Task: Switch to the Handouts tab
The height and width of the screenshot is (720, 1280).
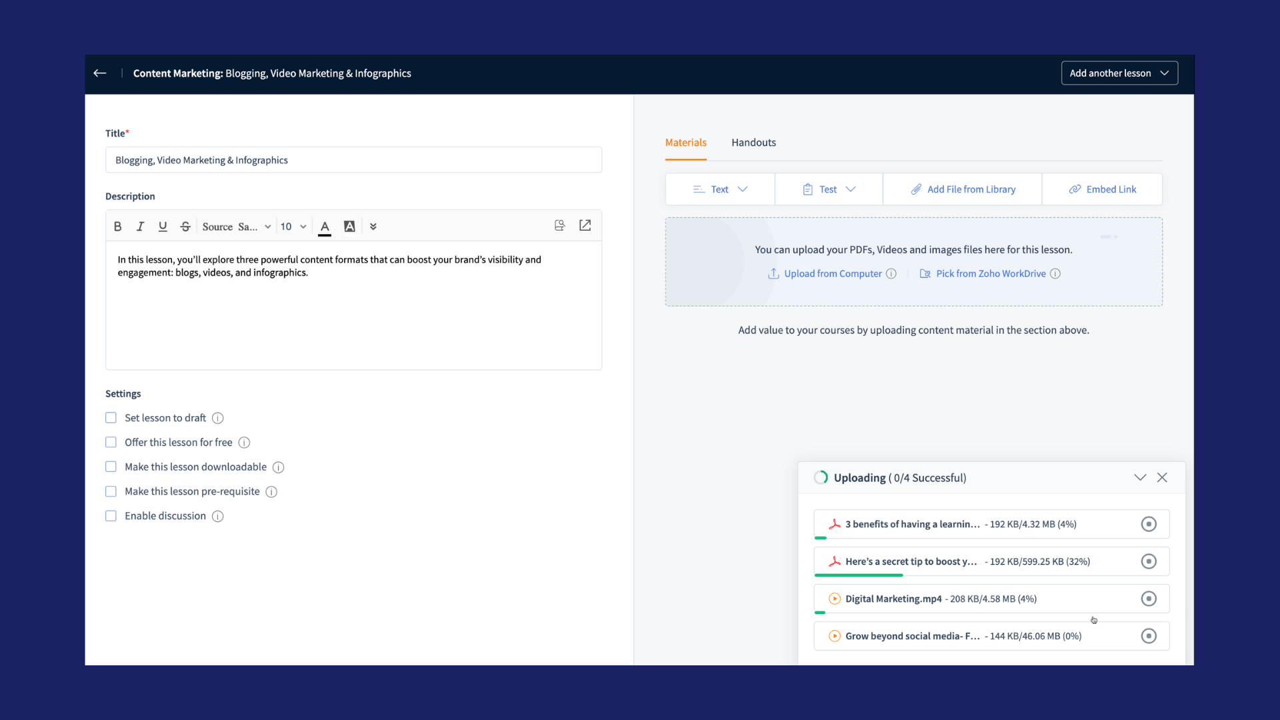Action: click(x=753, y=143)
